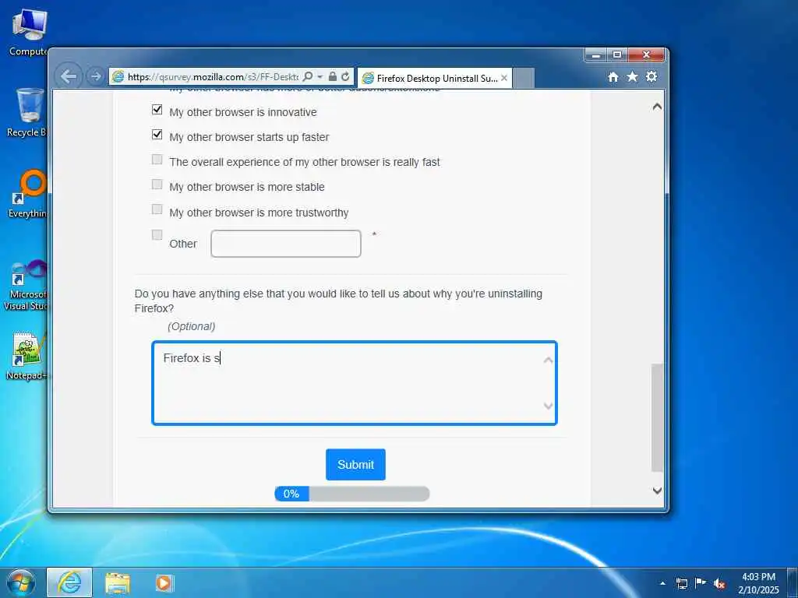798x598 pixels.
Task: Open IE Tools gear icon
Action: (651, 77)
